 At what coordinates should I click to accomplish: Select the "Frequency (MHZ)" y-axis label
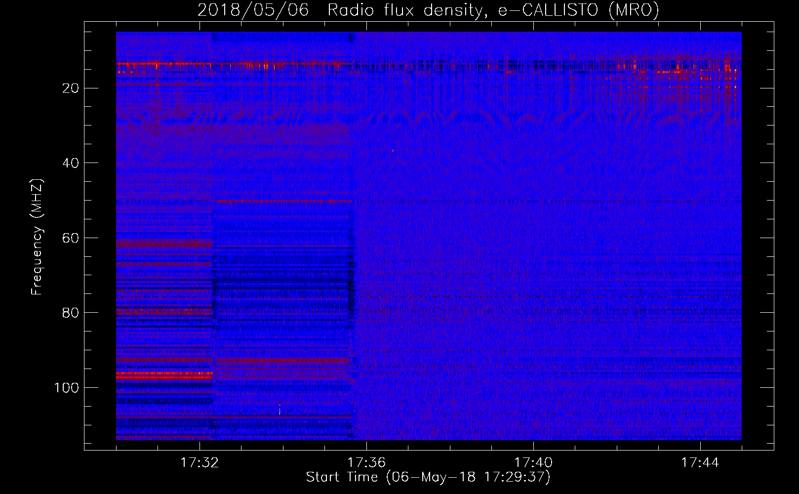point(38,237)
